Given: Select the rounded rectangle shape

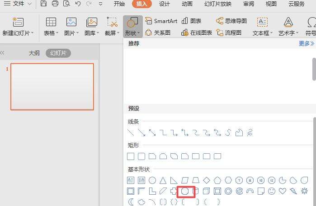Looking at the screenshot, I should pyautogui.click(x=141, y=156).
